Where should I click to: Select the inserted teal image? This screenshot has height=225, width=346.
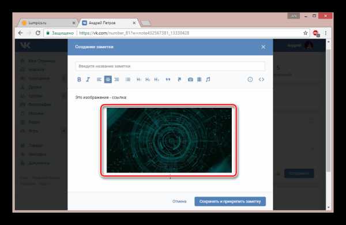click(169, 140)
